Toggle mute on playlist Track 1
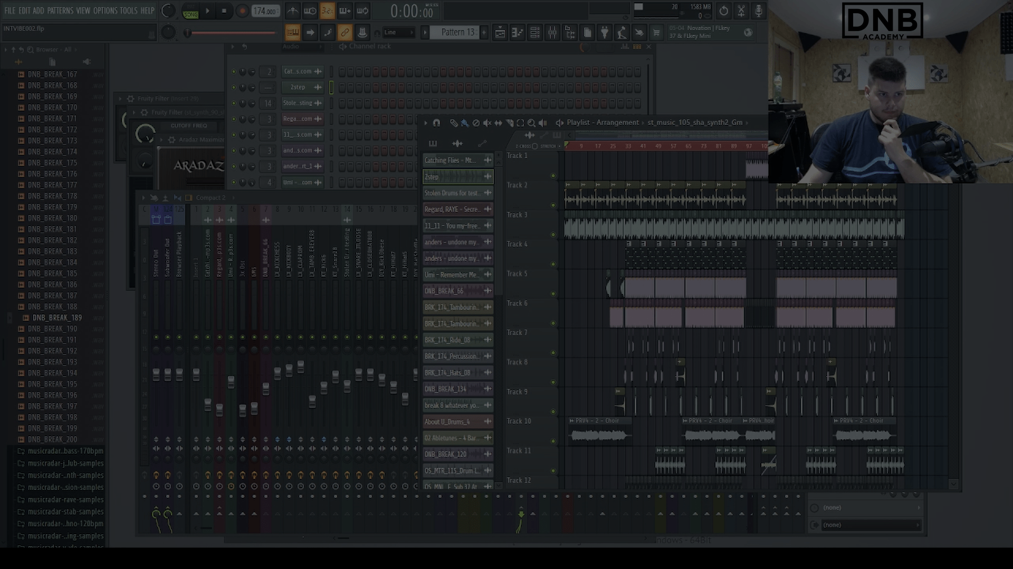Image resolution: width=1013 pixels, height=569 pixels. (553, 175)
